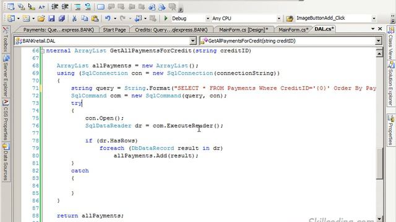The height and width of the screenshot is (222, 396).
Task: Open the New Project dropdown arrow
Action: point(18,18)
